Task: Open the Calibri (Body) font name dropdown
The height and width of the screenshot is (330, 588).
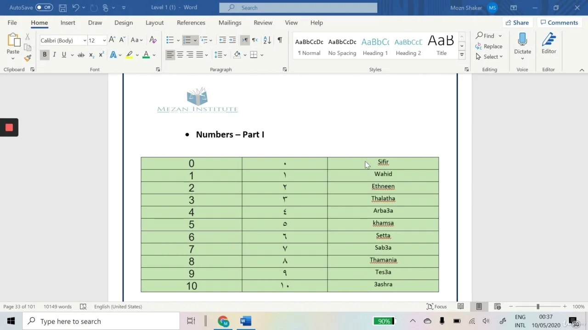Action: point(85,40)
